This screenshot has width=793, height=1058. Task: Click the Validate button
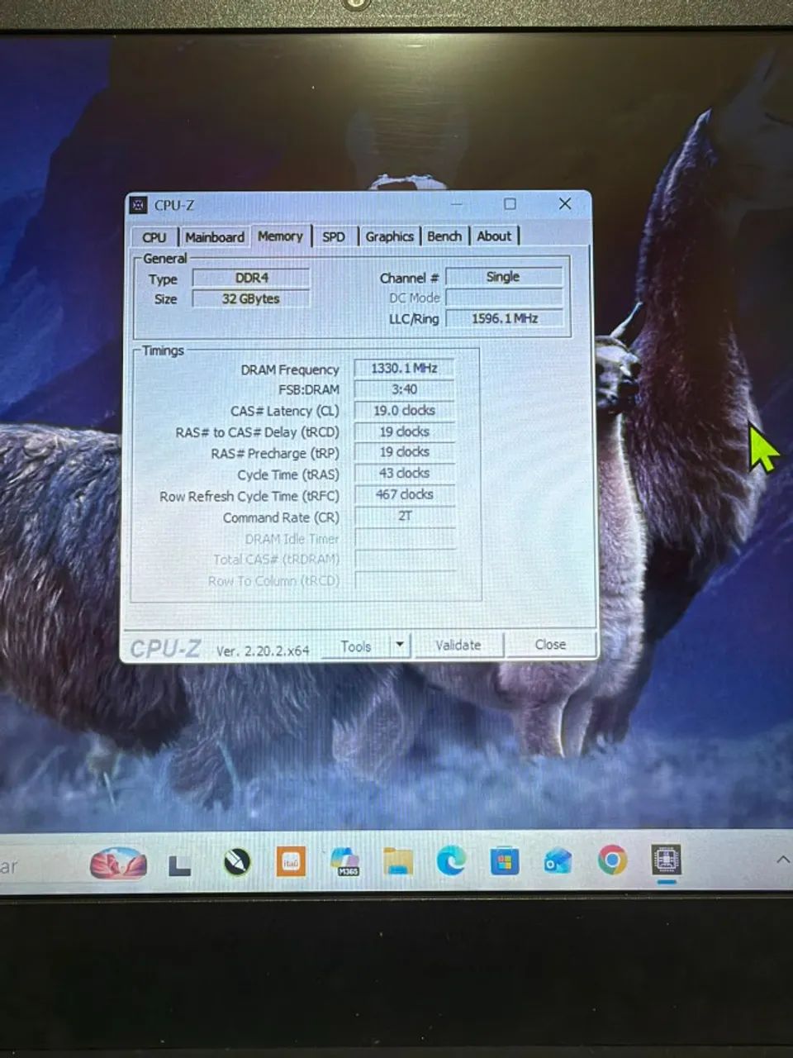point(458,646)
